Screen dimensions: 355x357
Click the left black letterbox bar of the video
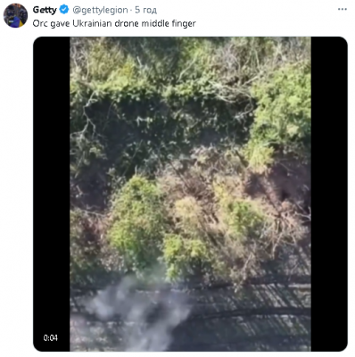pos(52,194)
